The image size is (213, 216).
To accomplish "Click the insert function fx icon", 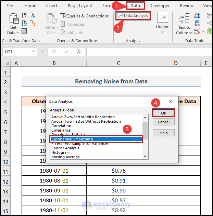I will point(78,52).
